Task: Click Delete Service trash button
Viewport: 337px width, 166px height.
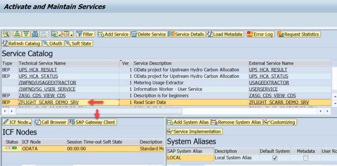Action: 148,35
